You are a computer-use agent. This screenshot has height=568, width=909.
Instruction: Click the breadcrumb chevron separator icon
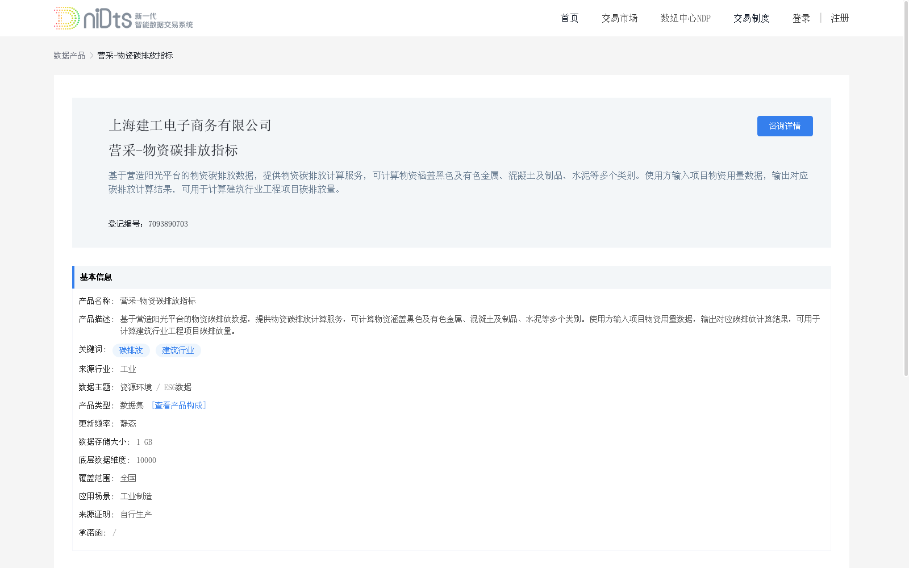[x=91, y=55]
